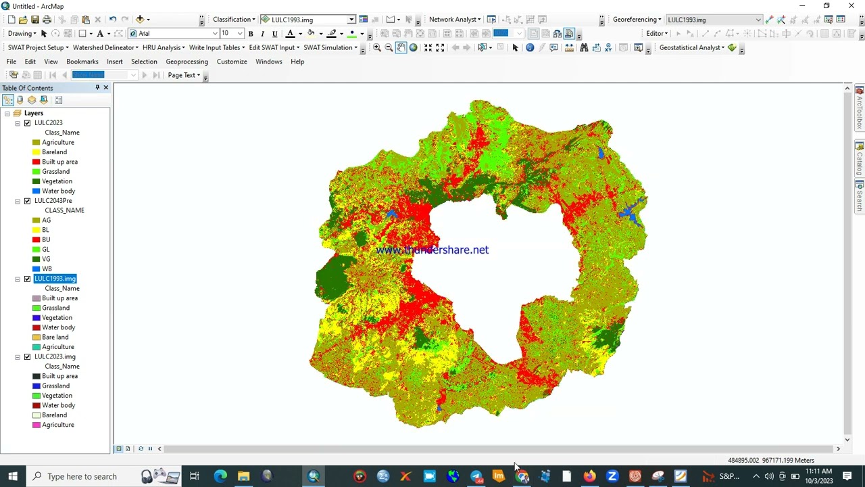This screenshot has width=865, height=487.
Task: Undo the last action
Action: [x=113, y=20]
